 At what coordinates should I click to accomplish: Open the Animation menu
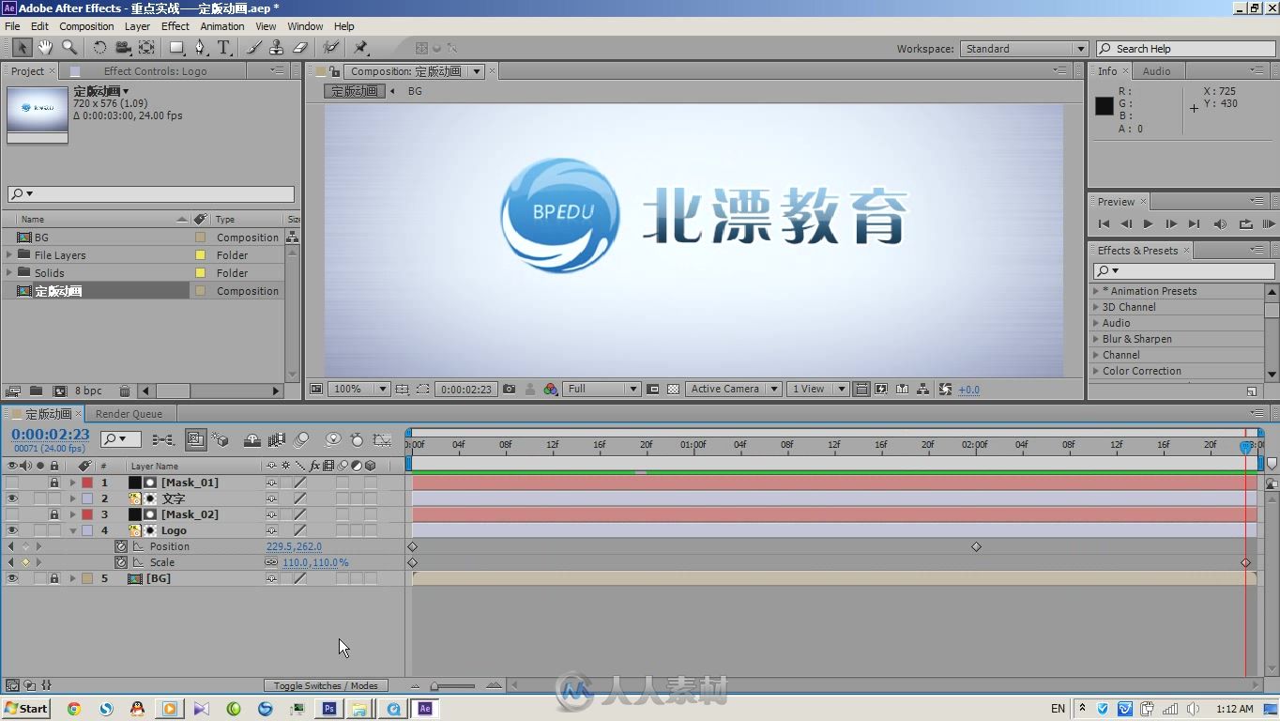click(222, 26)
